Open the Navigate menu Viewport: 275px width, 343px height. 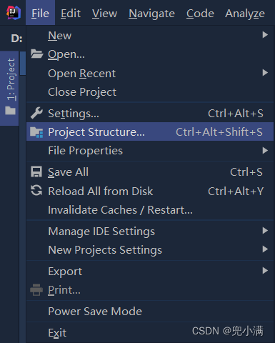coord(151,14)
